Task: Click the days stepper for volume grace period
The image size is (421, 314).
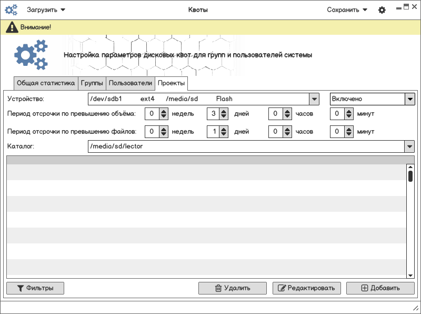Action: 224,114
